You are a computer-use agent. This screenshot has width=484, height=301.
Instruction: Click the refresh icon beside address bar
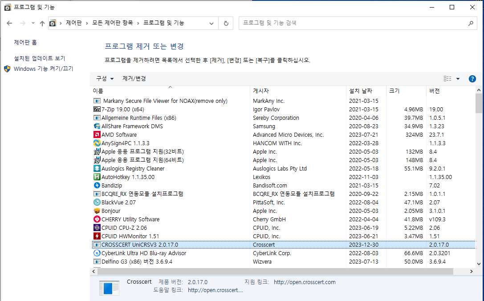click(226, 23)
